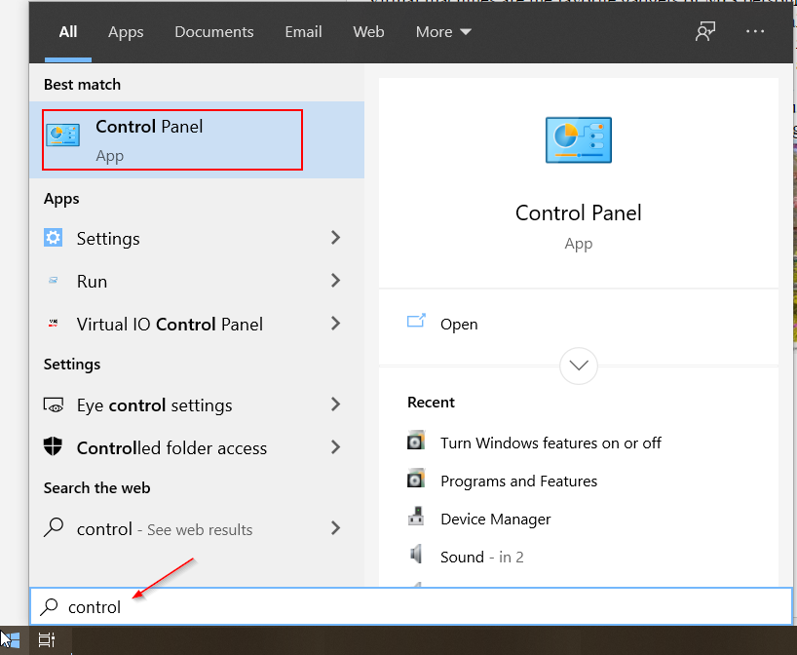Open Sound recent item

[482, 558]
